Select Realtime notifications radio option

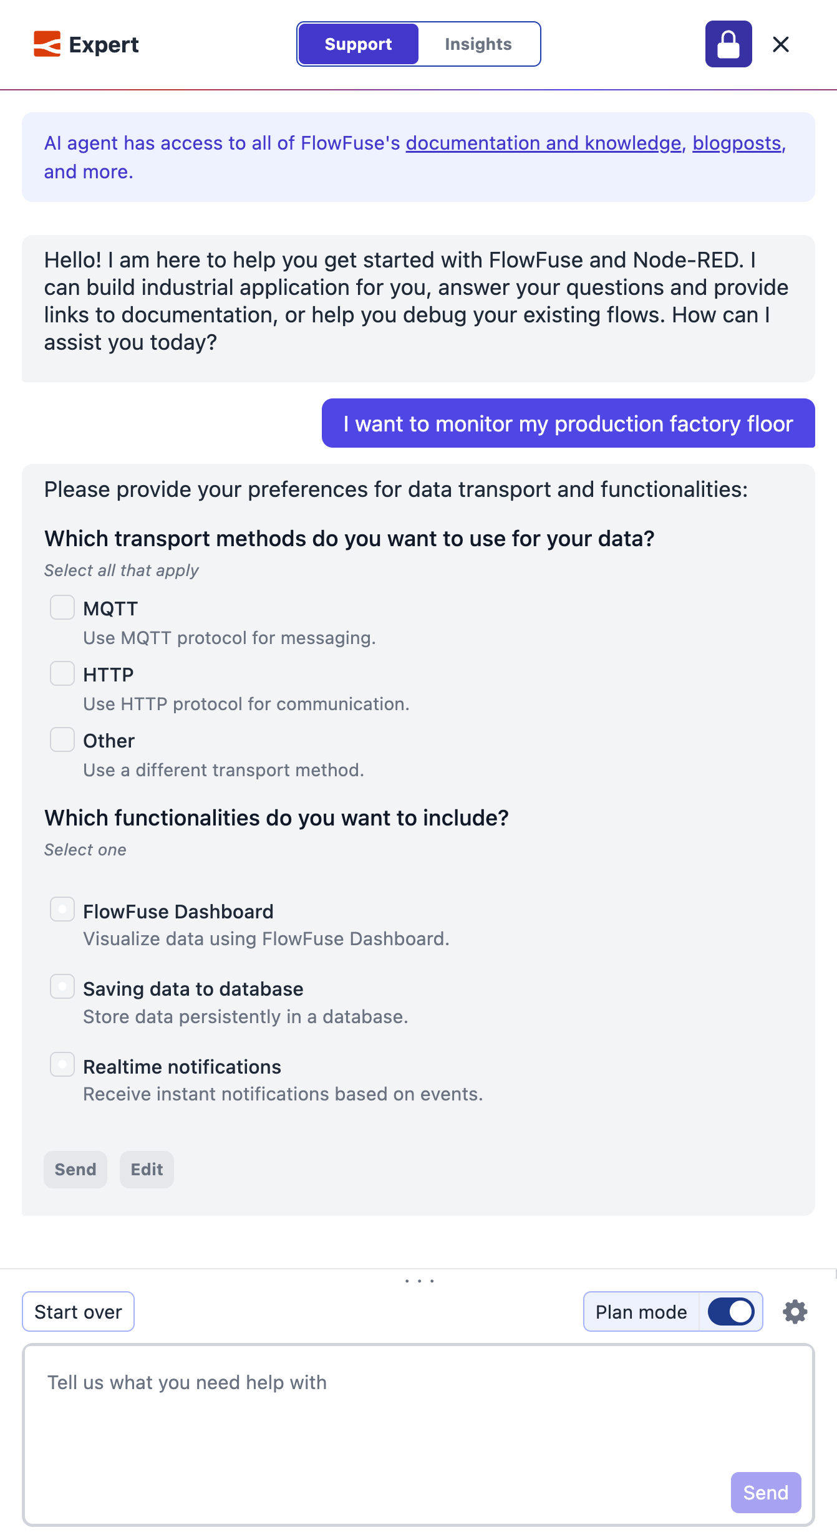(62, 1064)
